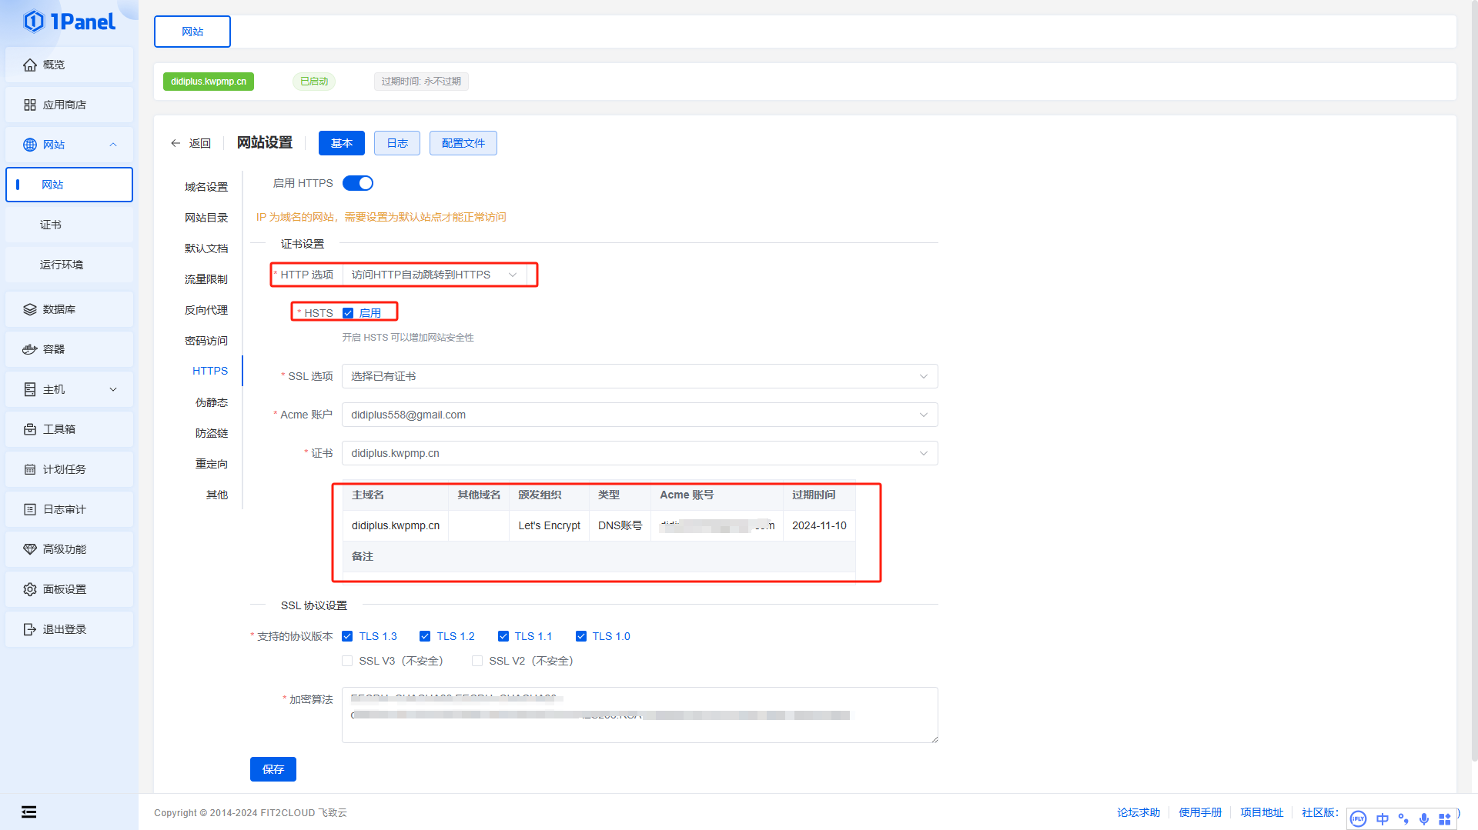The height and width of the screenshot is (830, 1478).
Task: Open 其他 in settings menu
Action: [x=217, y=495]
